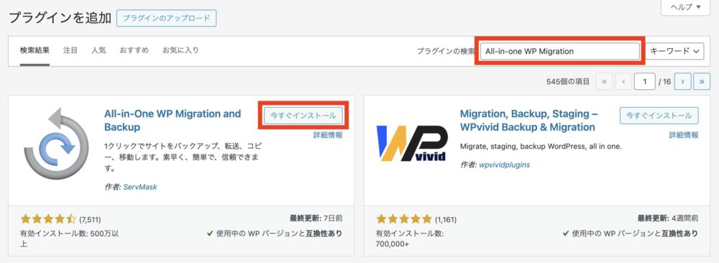719x263 pixels.
Task: Select the 検索結果 tab
Action: click(35, 50)
